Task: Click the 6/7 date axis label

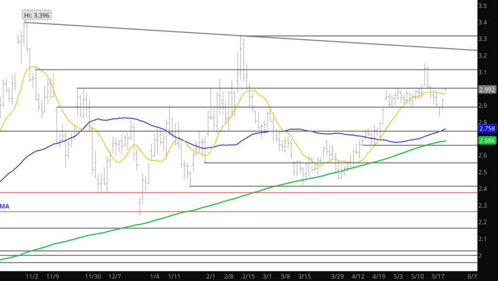Action: coord(471,276)
